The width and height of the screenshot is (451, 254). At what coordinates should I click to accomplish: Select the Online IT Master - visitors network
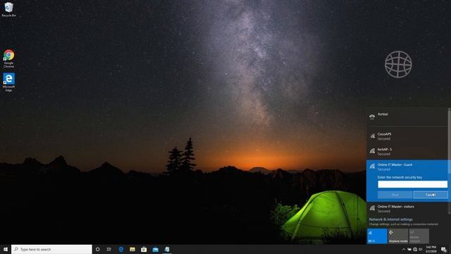click(x=407, y=209)
